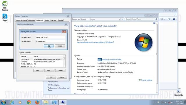Switch to the Control Panel taskbar button
Screen dimensions: 186x105
point(54,102)
